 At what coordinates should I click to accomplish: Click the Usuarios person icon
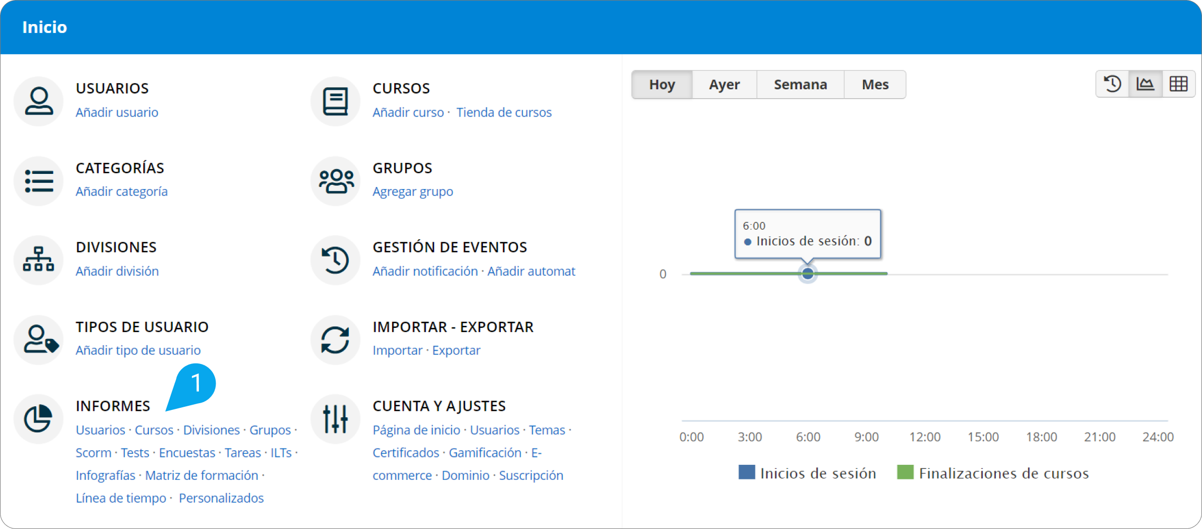(39, 101)
